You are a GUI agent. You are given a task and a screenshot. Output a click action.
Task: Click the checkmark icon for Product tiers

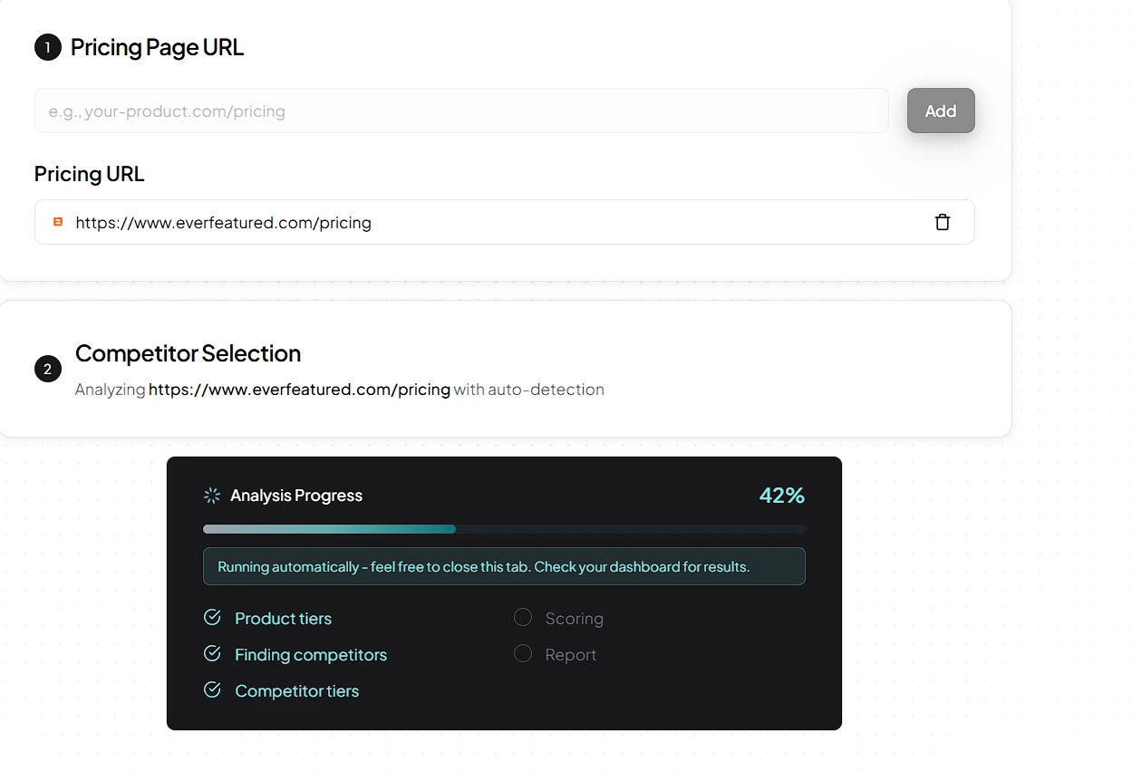212,618
